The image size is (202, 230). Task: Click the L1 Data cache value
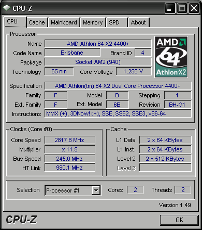click(x=165, y=140)
